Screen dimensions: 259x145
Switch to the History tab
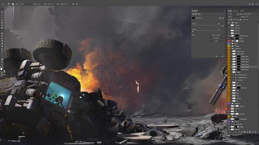click(x=242, y=11)
